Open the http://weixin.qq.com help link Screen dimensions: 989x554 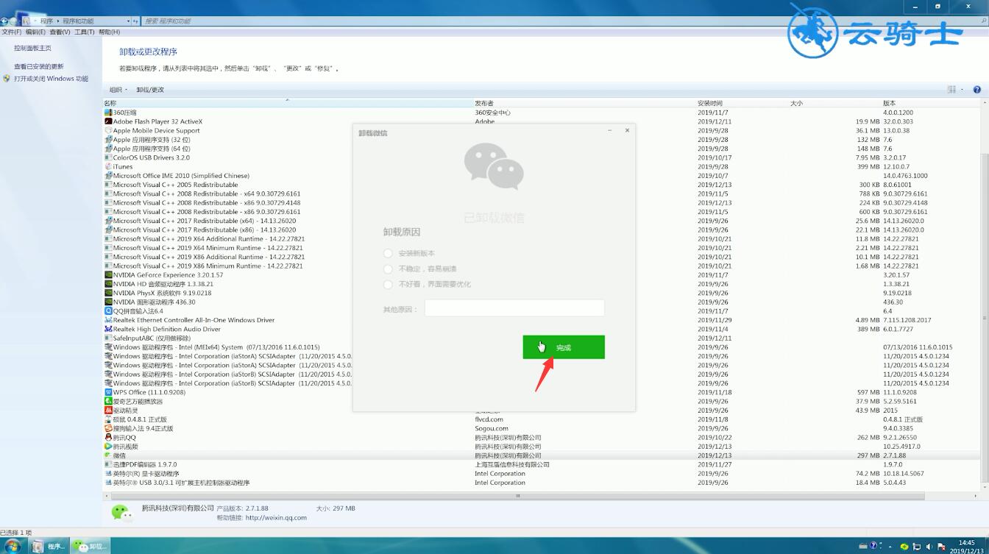(x=276, y=518)
